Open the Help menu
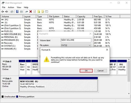Screen dimensions: 131x103 [26, 7]
